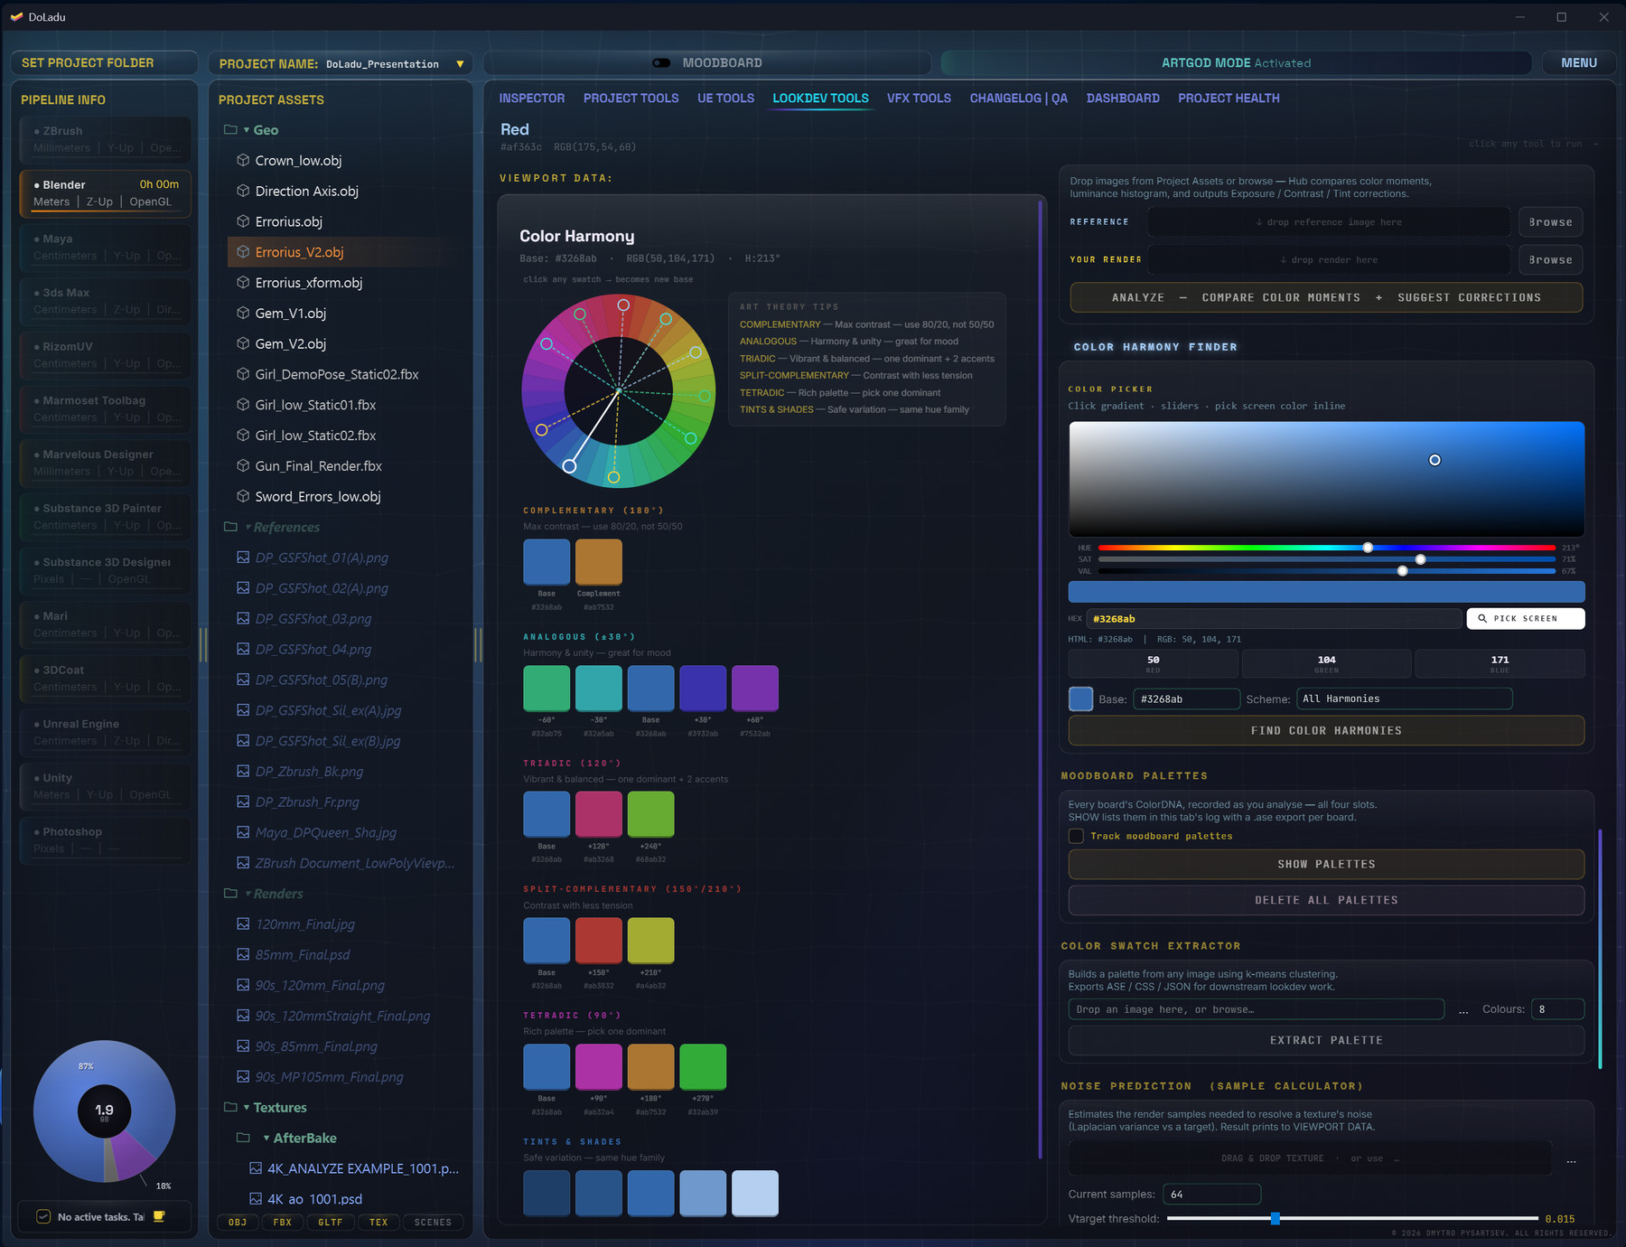This screenshot has width=1626, height=1247.
Task: Toggle the FBX file filter
Action: click(x=283, y=1223)
